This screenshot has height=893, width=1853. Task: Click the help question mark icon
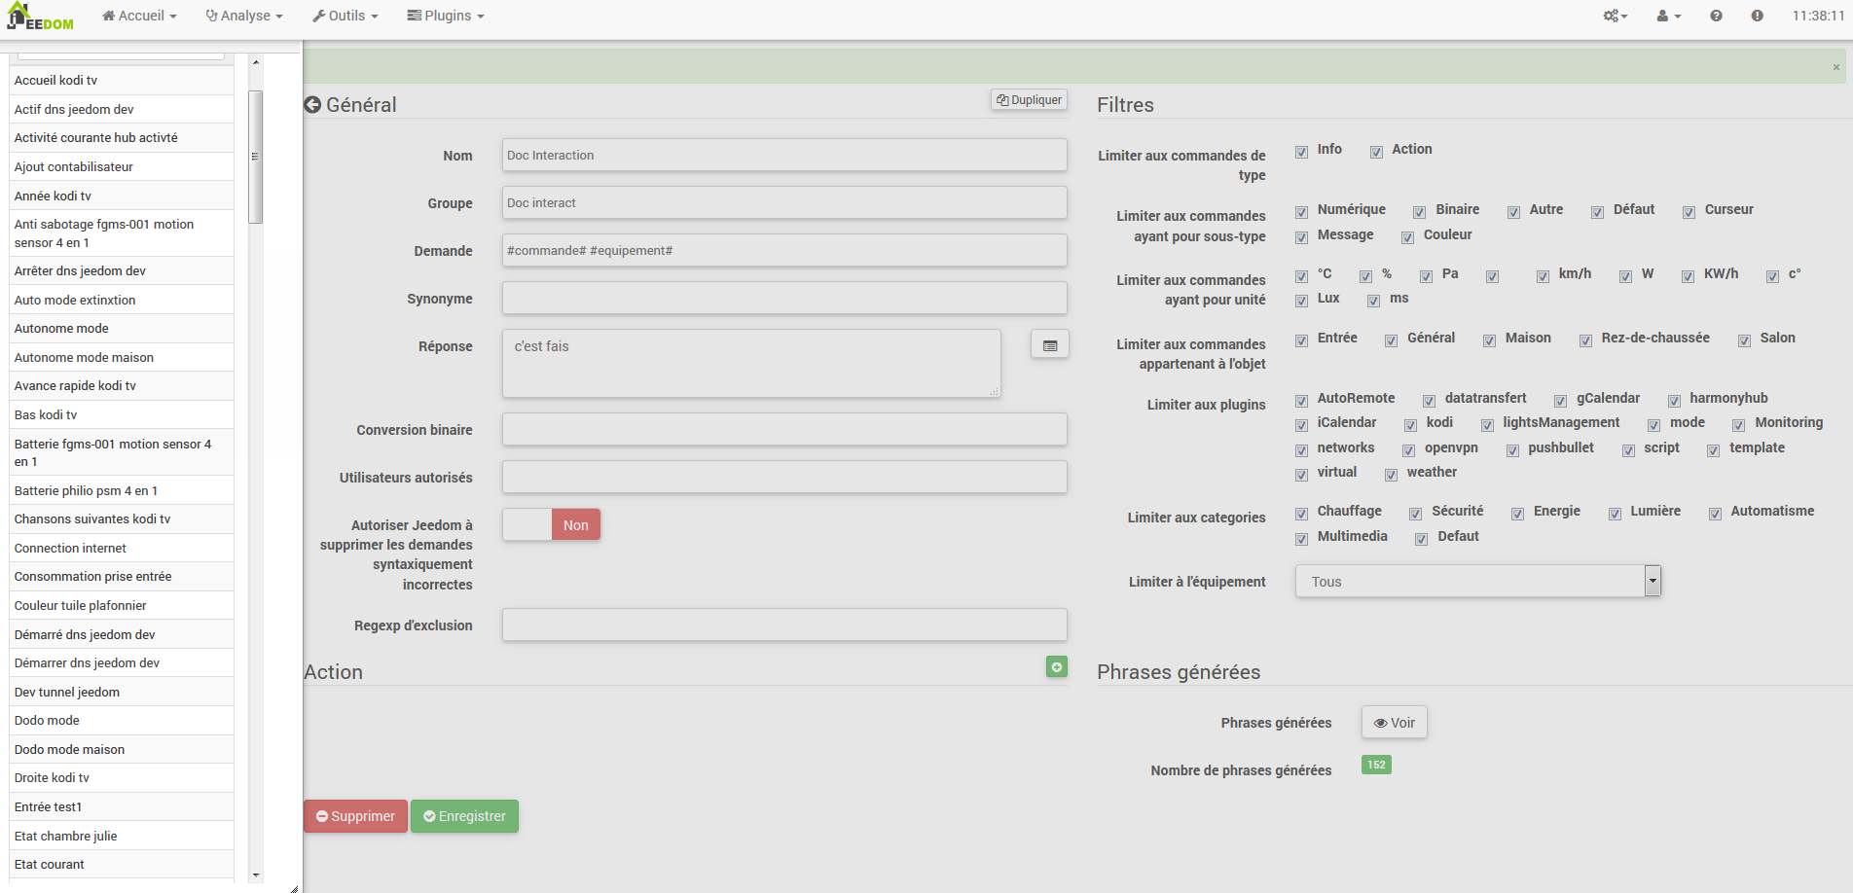(x=1716, y=16)
